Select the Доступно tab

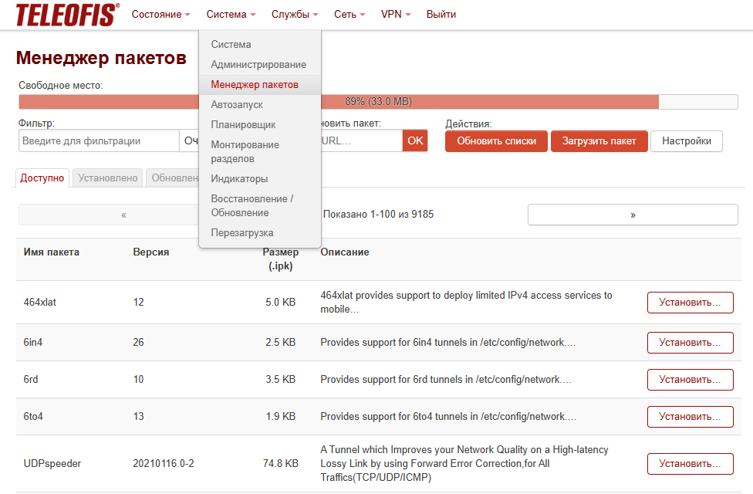pos(42,178)
